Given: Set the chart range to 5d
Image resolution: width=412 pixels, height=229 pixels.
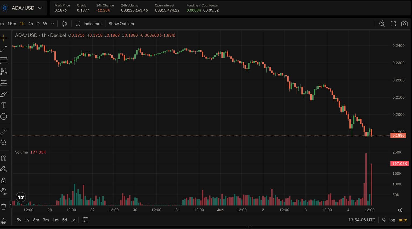Looking at the screenshot, I should coord(65,220).
